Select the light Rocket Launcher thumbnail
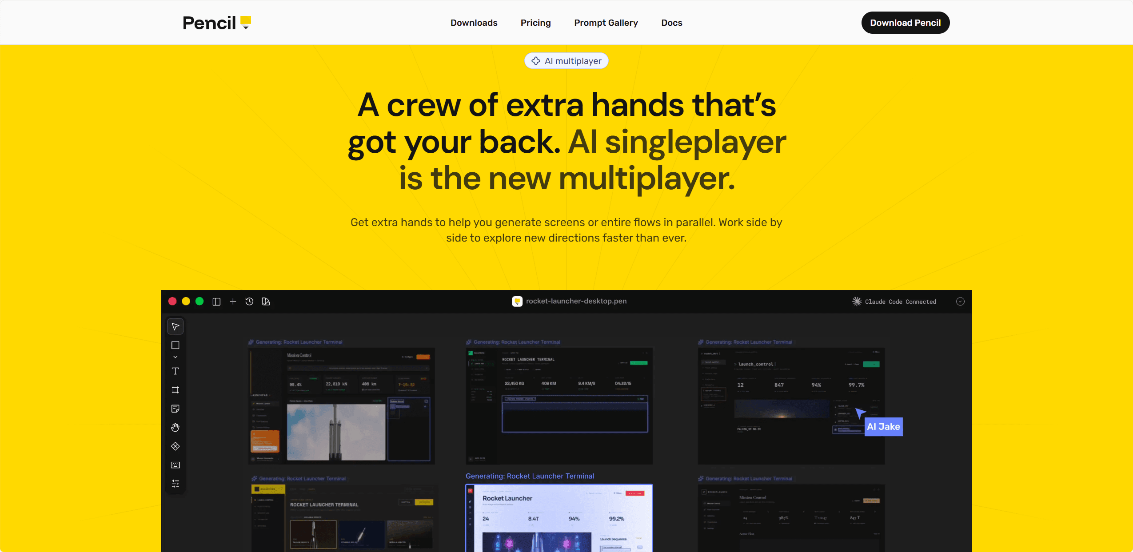Image resolution: width=1133 pixels, height=552 pixels. click(559, 518)
